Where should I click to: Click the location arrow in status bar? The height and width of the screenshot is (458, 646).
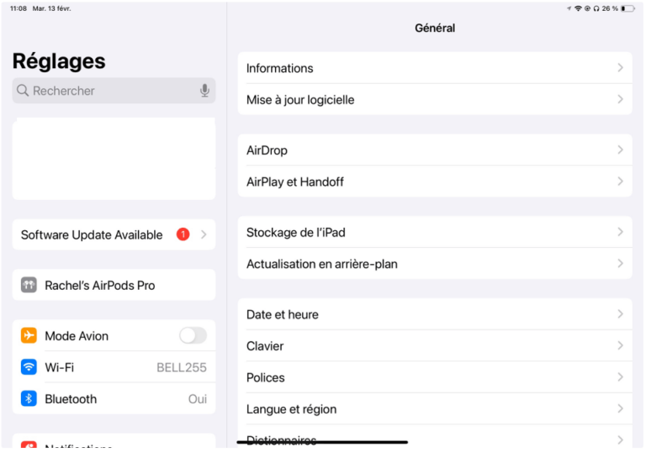click(569, 8)
